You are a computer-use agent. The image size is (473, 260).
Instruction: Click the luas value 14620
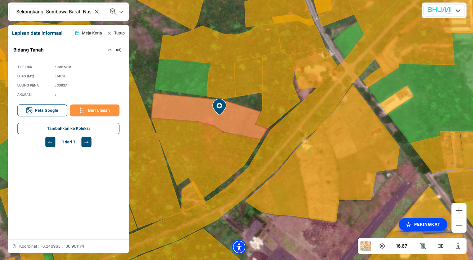61,76
